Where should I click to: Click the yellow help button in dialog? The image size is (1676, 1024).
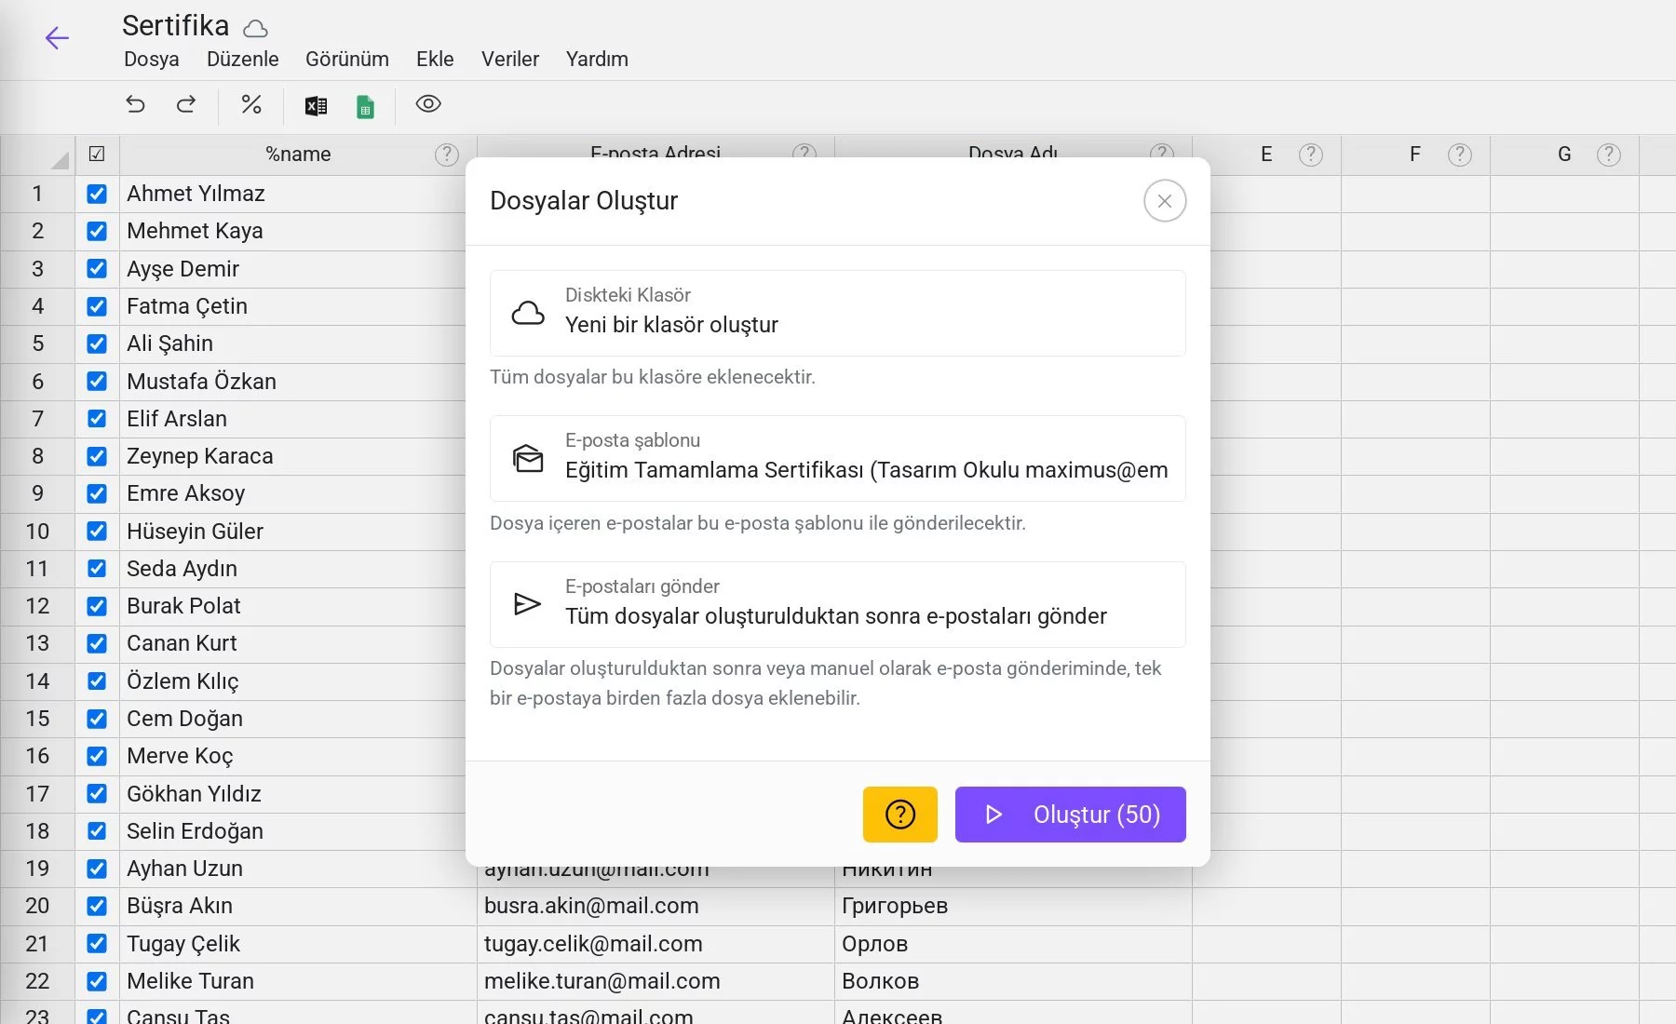click(900, 815)
